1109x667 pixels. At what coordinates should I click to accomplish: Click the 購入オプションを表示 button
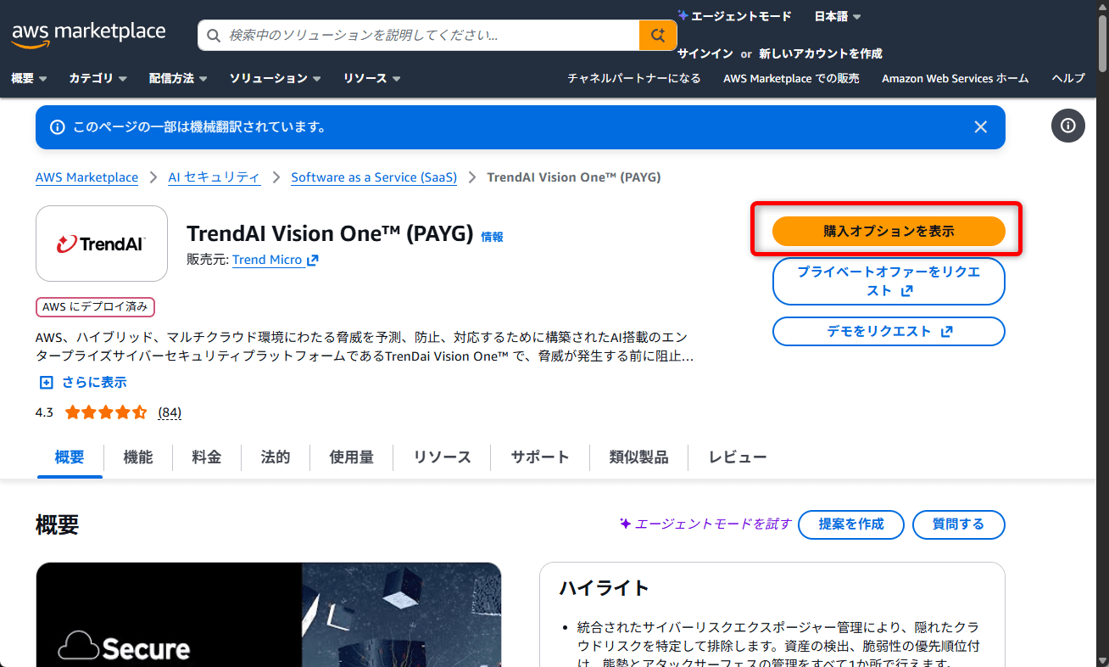coord(889,231)
